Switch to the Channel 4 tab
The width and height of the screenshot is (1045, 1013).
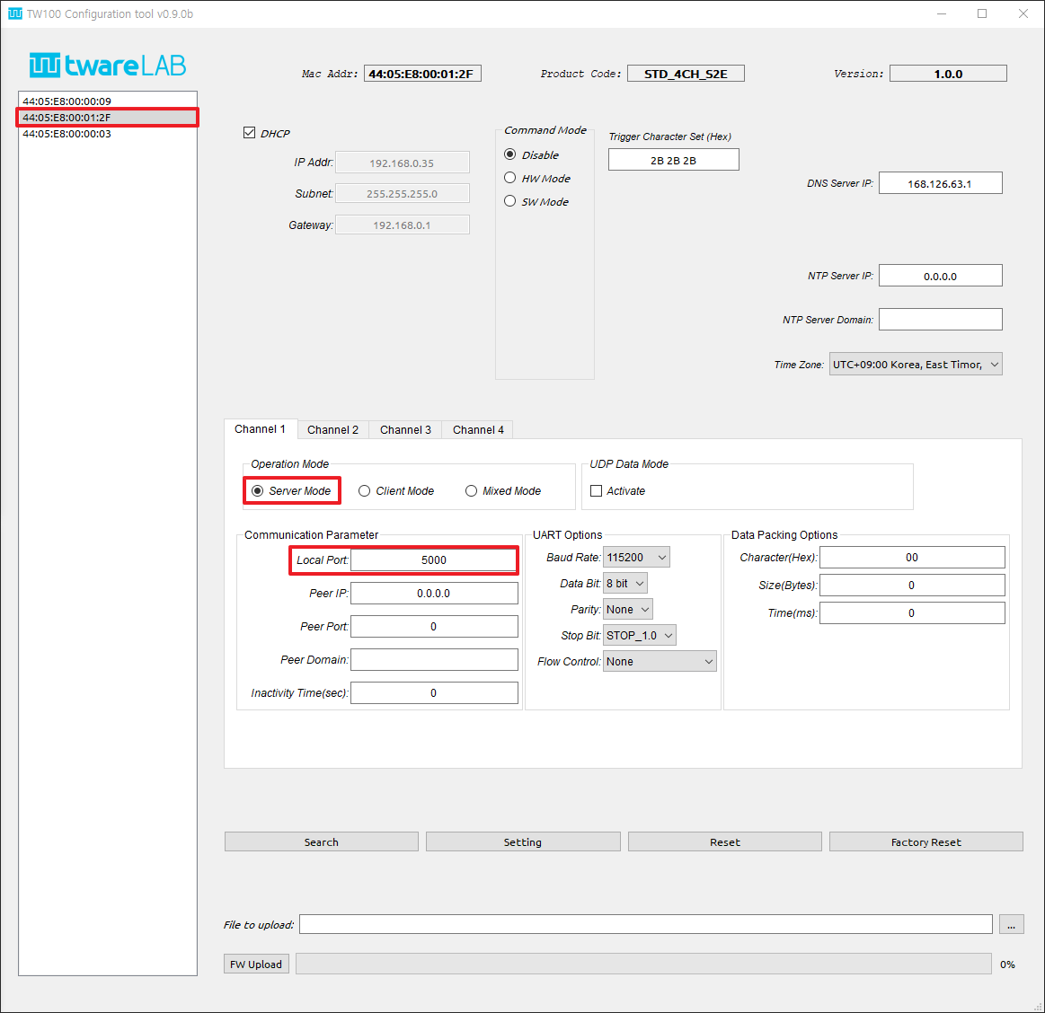point(477,429)
